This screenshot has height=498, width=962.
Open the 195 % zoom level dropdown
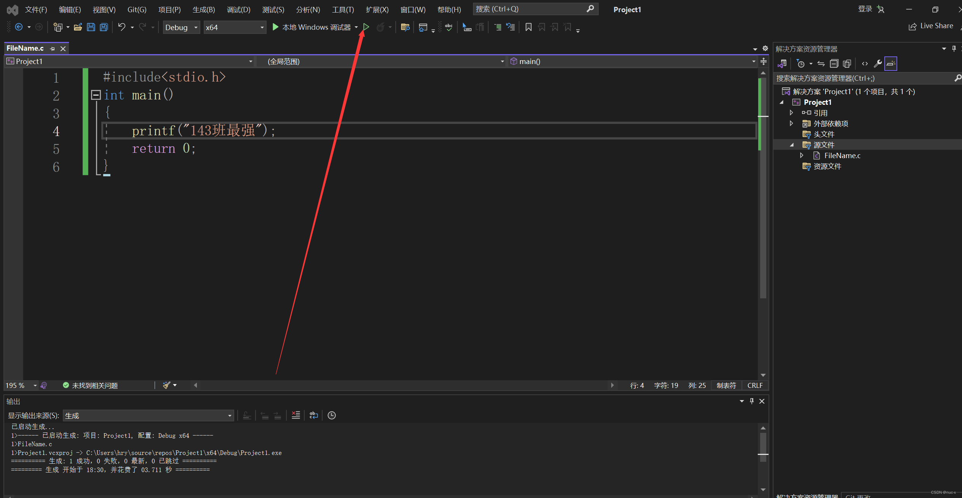pyautogui.click(x=35, y=386)
